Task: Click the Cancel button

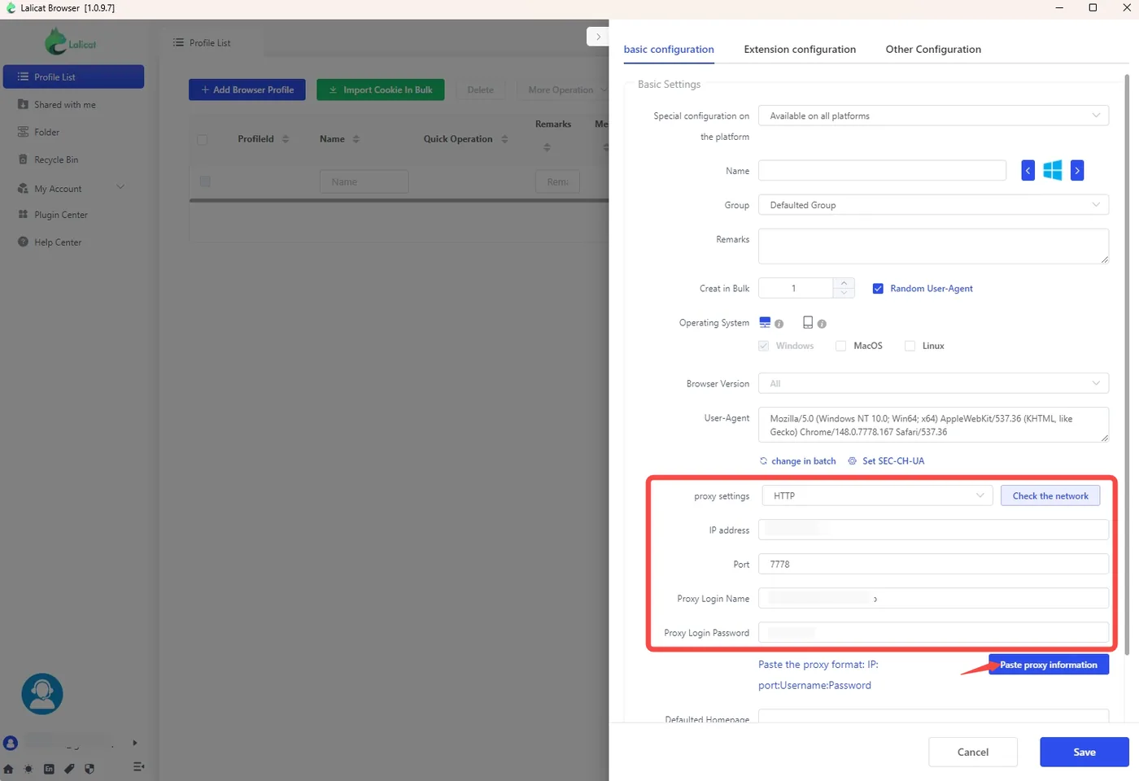Action: 973,752
